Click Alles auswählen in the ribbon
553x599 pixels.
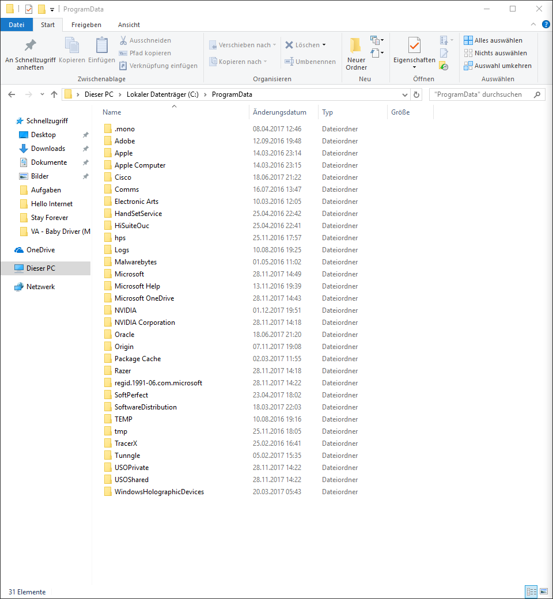point(493,40)
